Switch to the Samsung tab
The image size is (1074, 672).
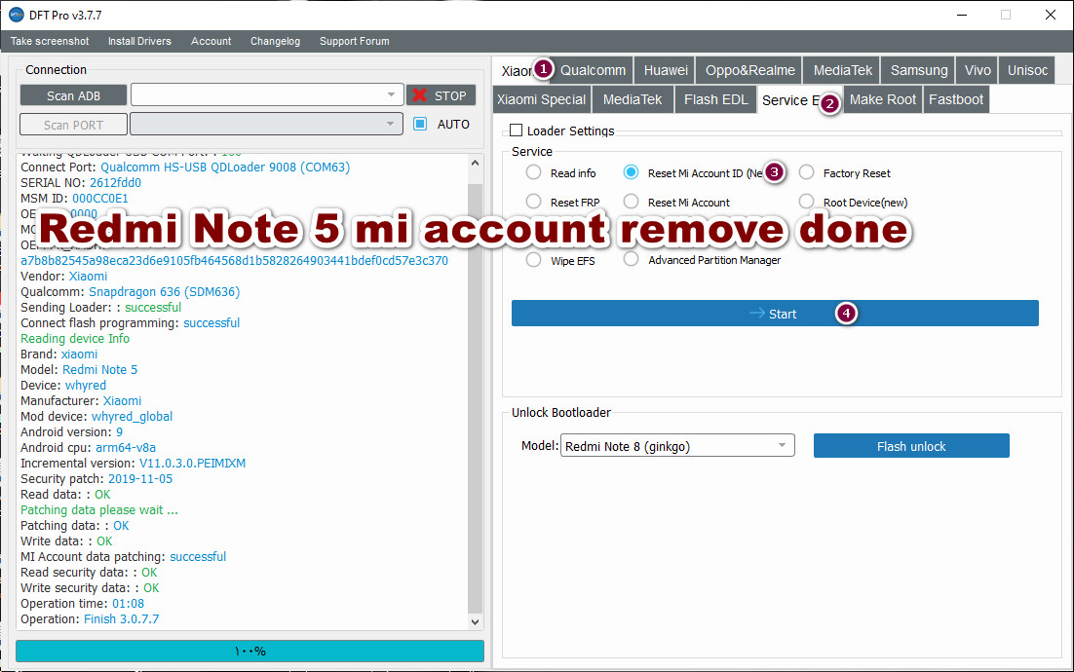(918, 70)
